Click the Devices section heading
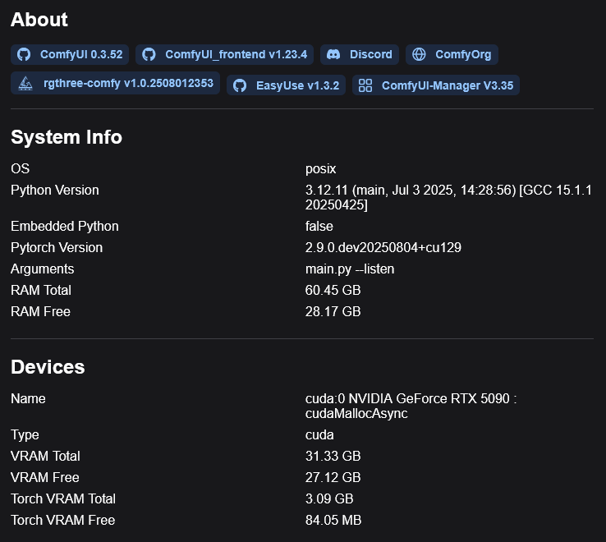The height and width of the screenshot is (542, 606). [x=48, y=366]
